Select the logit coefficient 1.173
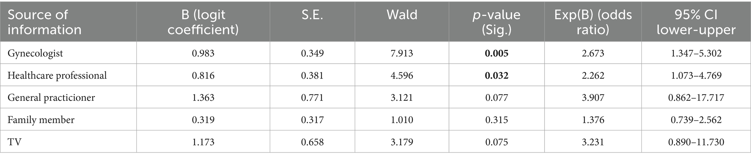 [x=203, y=142]
